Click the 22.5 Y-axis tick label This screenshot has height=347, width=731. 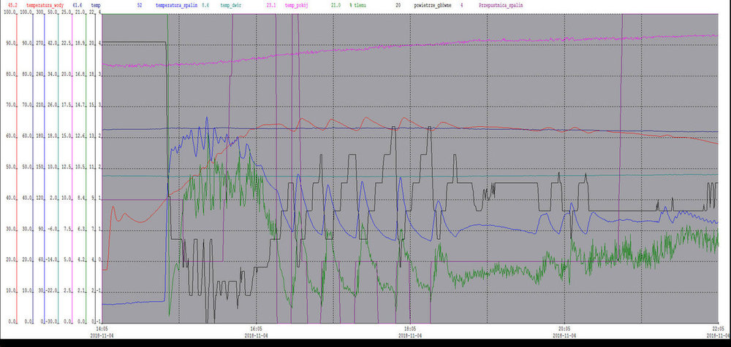click(x=66, y=43)
